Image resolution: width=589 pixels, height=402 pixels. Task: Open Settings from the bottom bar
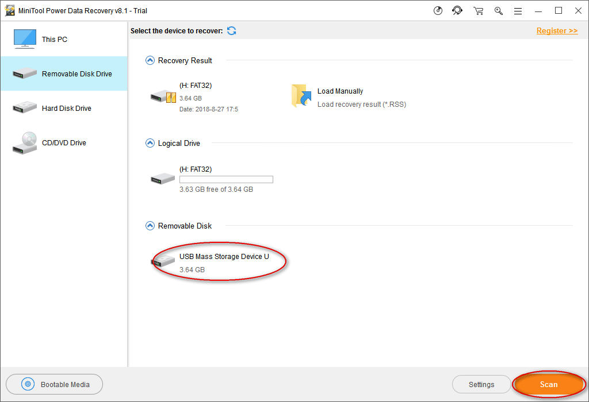[481, 385]
